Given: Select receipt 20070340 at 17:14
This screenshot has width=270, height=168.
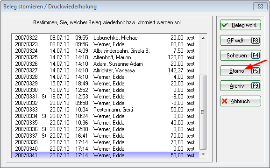Looking at the screenshot, I should click(105, 149).
